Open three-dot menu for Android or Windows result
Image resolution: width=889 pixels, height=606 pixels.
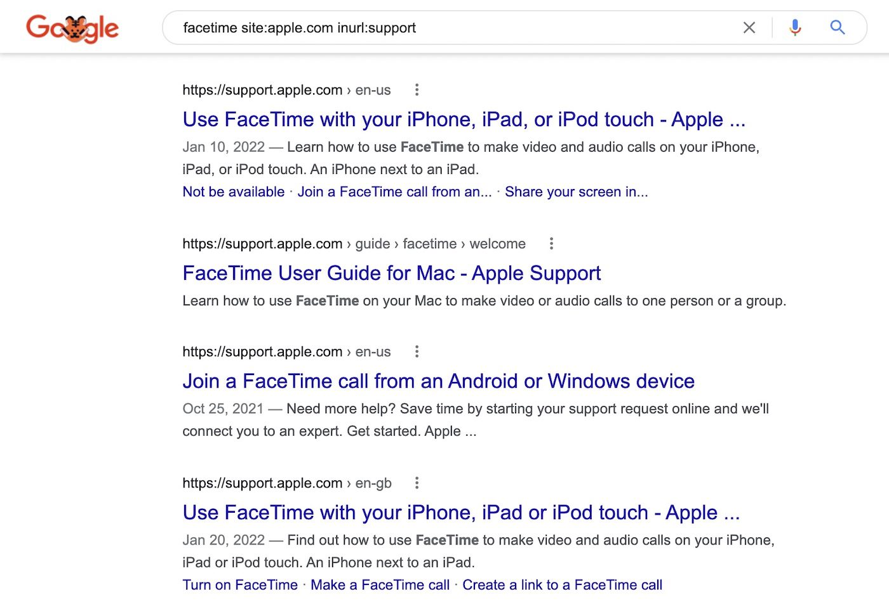(x=417, y=352)
